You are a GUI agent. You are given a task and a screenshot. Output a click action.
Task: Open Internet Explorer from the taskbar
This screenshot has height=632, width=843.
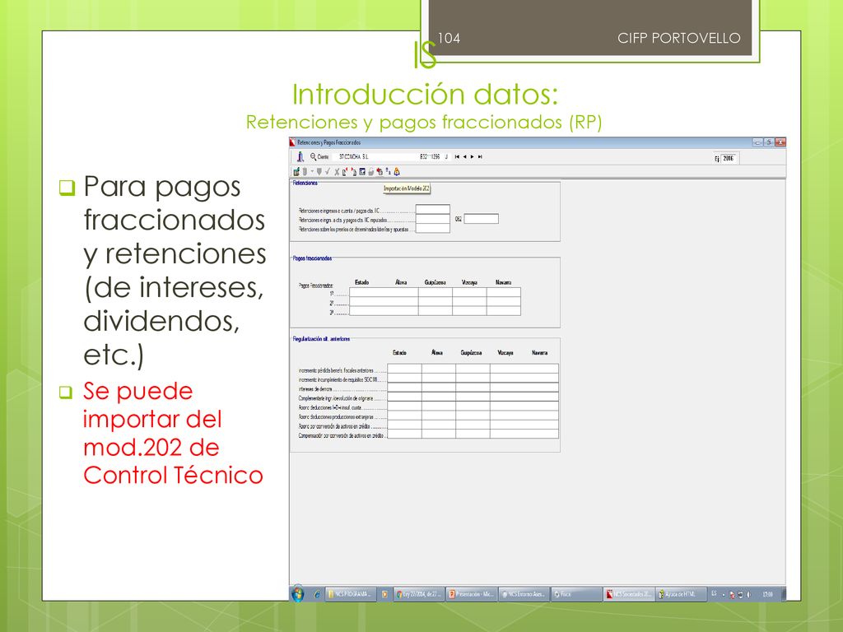317,594
